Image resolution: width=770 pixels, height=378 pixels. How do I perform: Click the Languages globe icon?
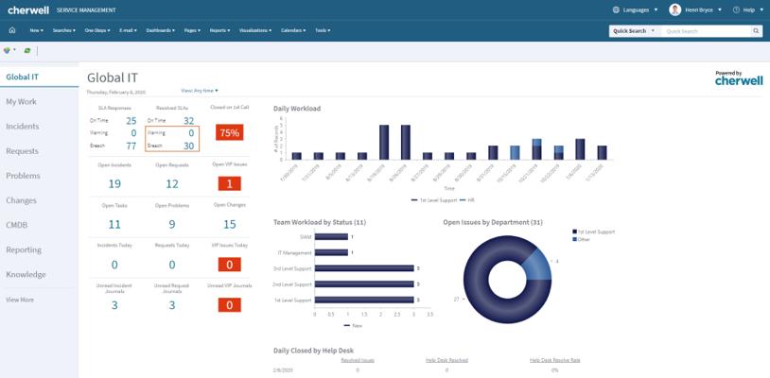pos(617,9)
